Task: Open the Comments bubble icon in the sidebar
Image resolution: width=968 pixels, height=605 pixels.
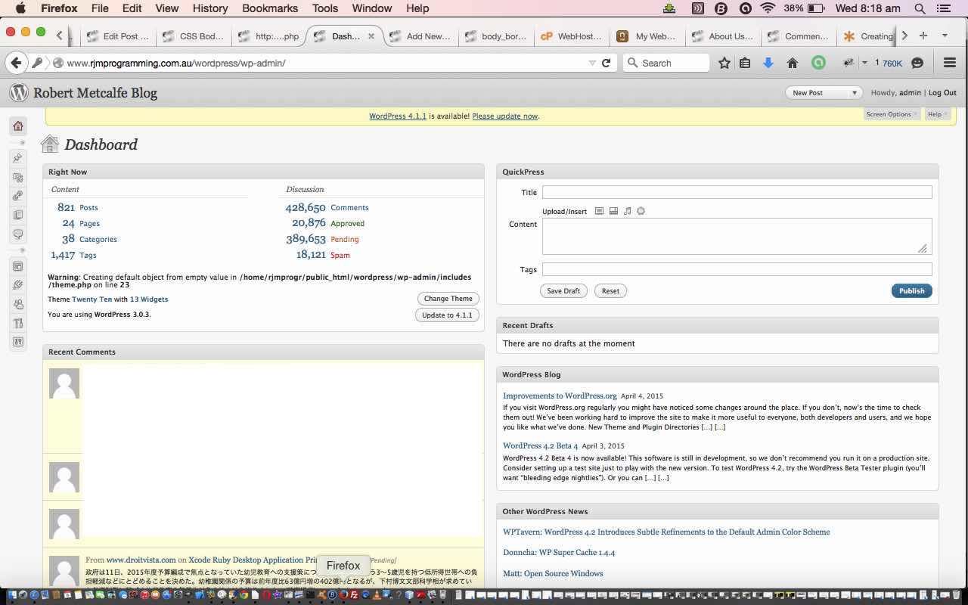Action: 18,234
